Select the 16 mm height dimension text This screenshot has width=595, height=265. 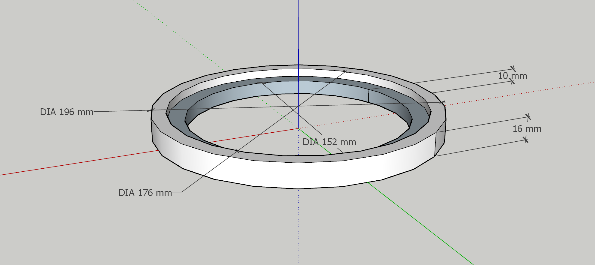click(527, 129)
